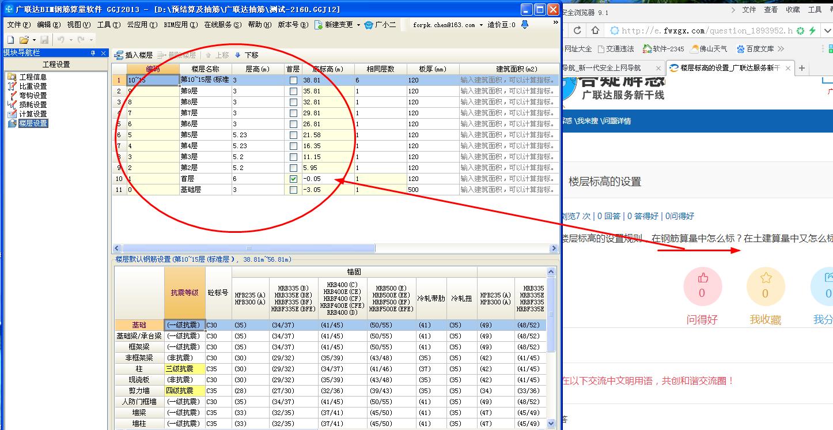Viewport: 833px width, 430px height.
Task: Open the address bar dropdown chevron in browser
Action: tap(827, 31)
